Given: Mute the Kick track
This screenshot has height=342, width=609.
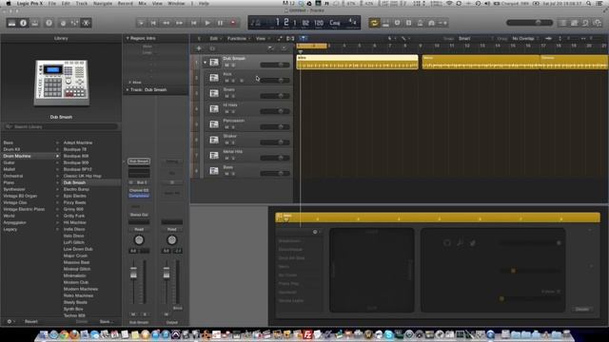Looking at the screenshot, I should pyautogui.click(x=226, y=81).
